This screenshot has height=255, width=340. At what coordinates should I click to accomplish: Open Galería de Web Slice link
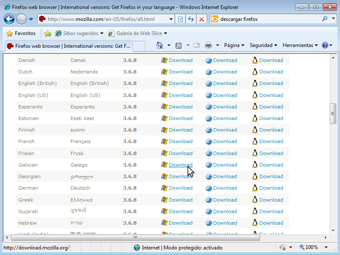tap(138, 33)
